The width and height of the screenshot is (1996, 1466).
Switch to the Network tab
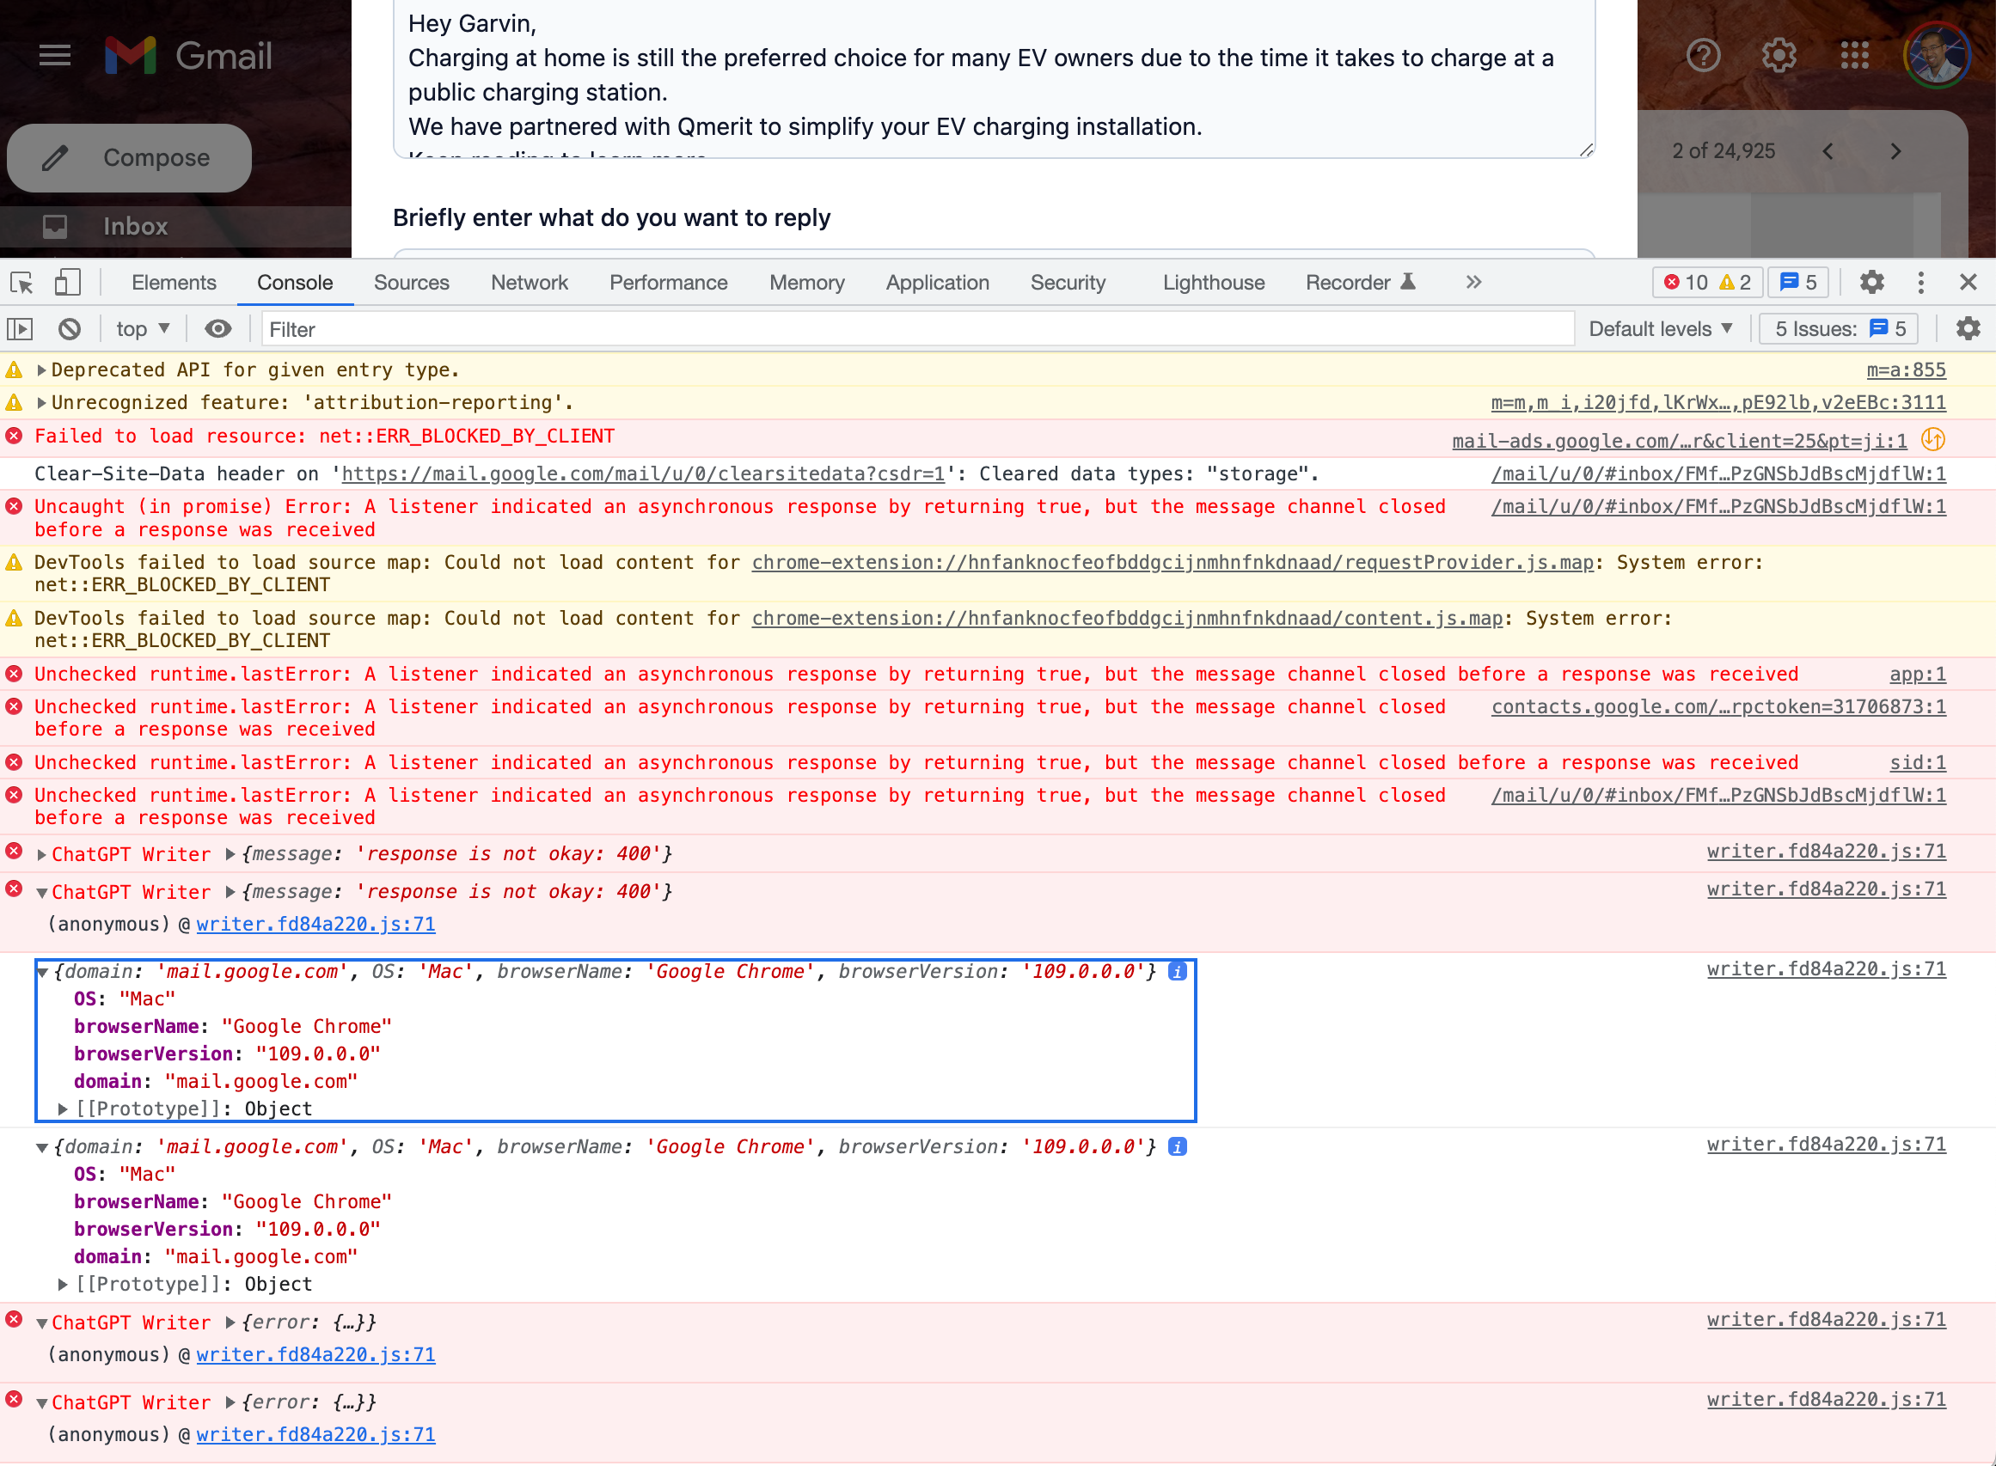tap(529, 282)
